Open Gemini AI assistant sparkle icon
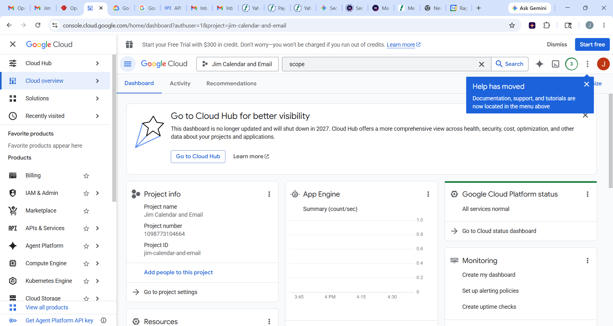The width and height of the screenshot is (613, 326). pos(540,64)
